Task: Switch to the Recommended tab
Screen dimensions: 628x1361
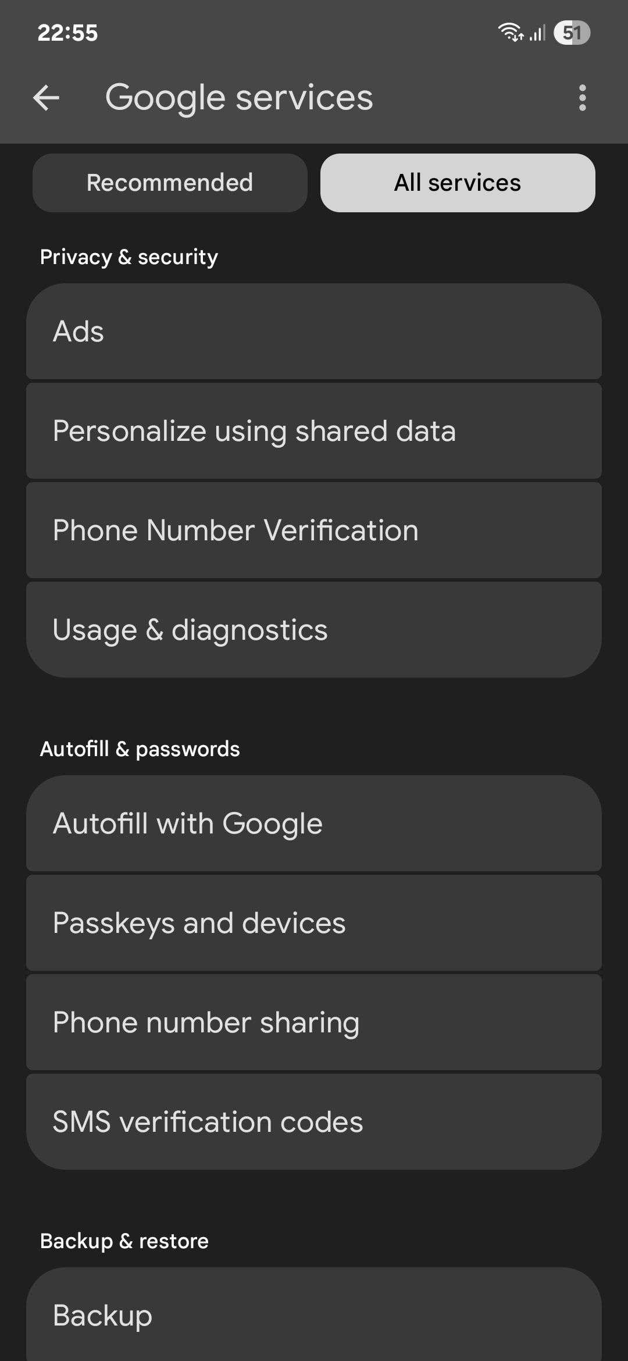Action: [169, 183]
